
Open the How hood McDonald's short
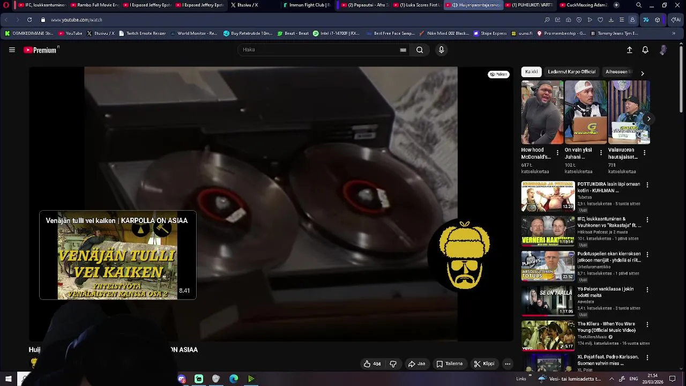point(542,113)
